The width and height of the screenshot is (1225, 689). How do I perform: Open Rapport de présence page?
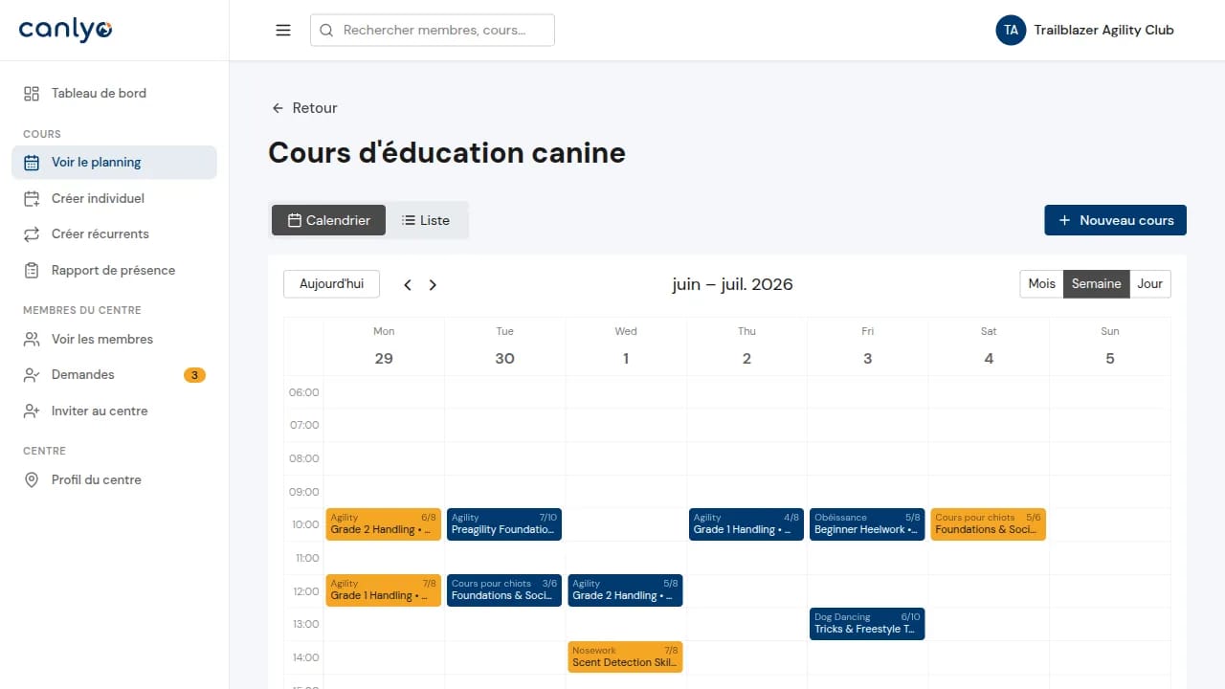pos(114,270)
